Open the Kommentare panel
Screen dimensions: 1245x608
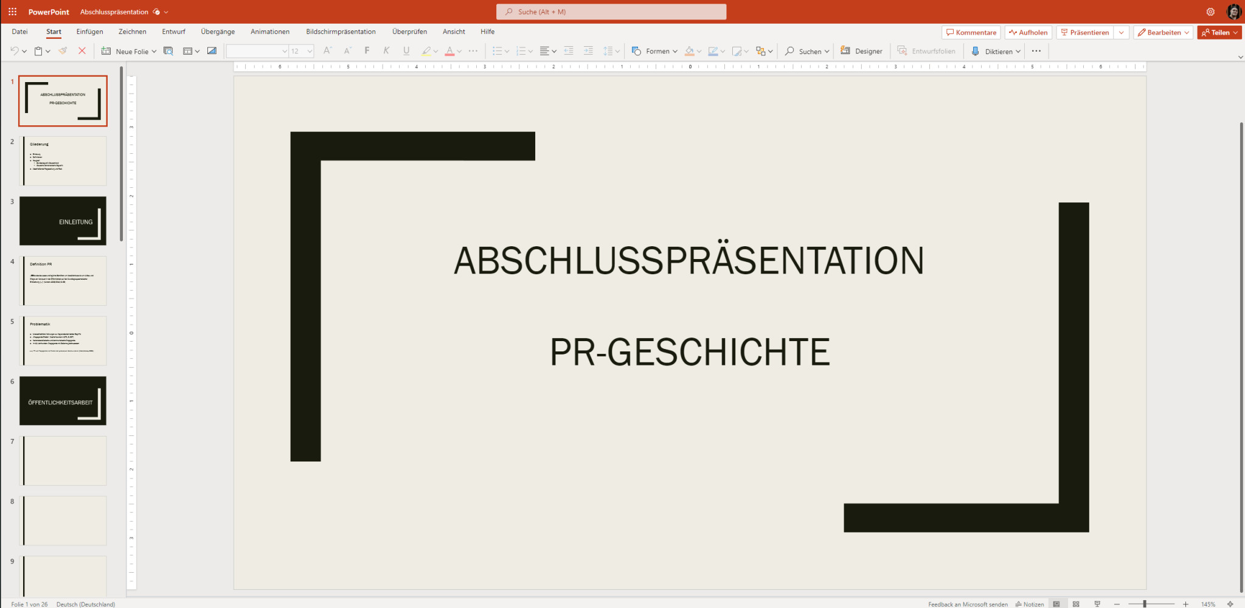(x=971, y=32)
